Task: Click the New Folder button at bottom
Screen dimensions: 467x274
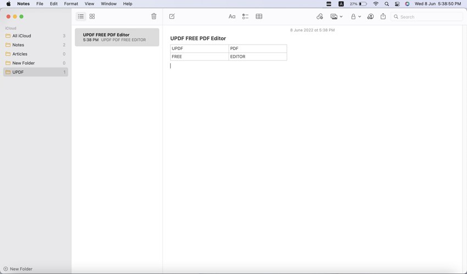Action: [18, 269]
